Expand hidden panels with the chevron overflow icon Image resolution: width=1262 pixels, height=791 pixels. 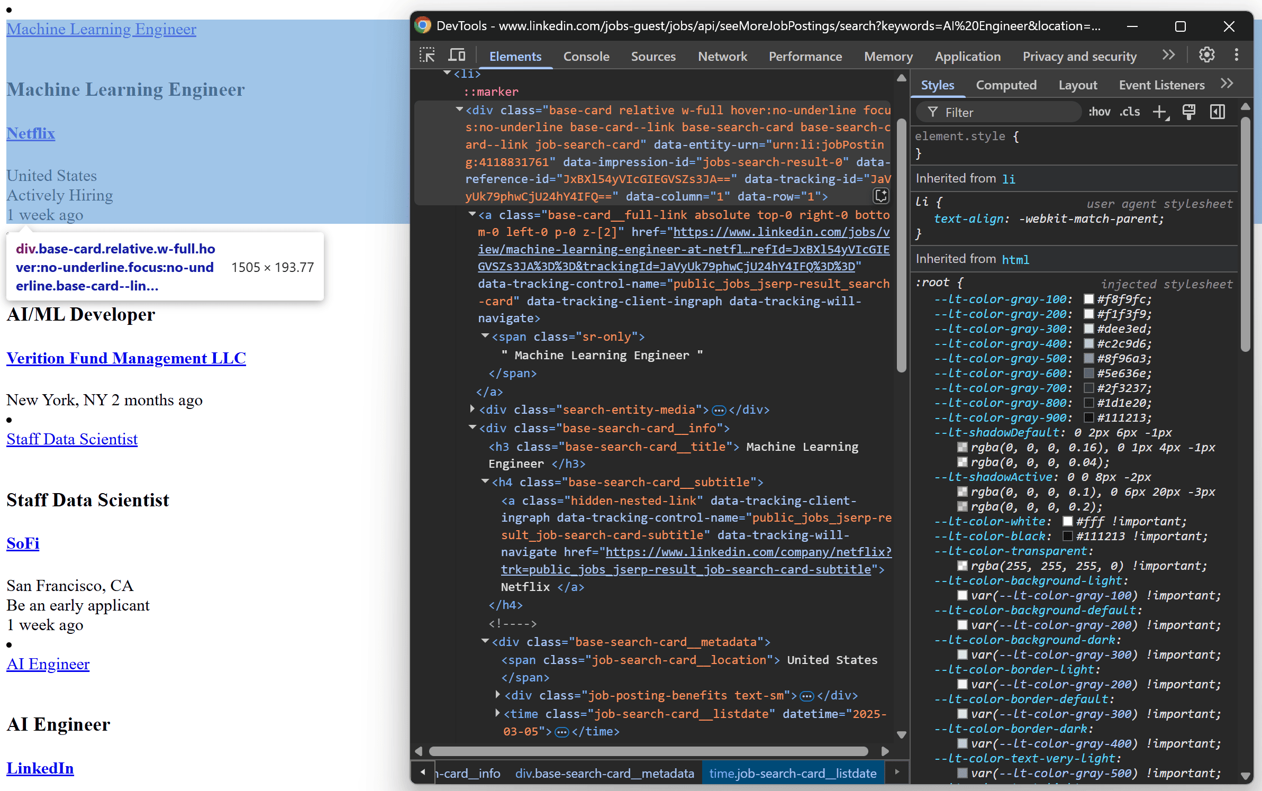(1169, 55)
